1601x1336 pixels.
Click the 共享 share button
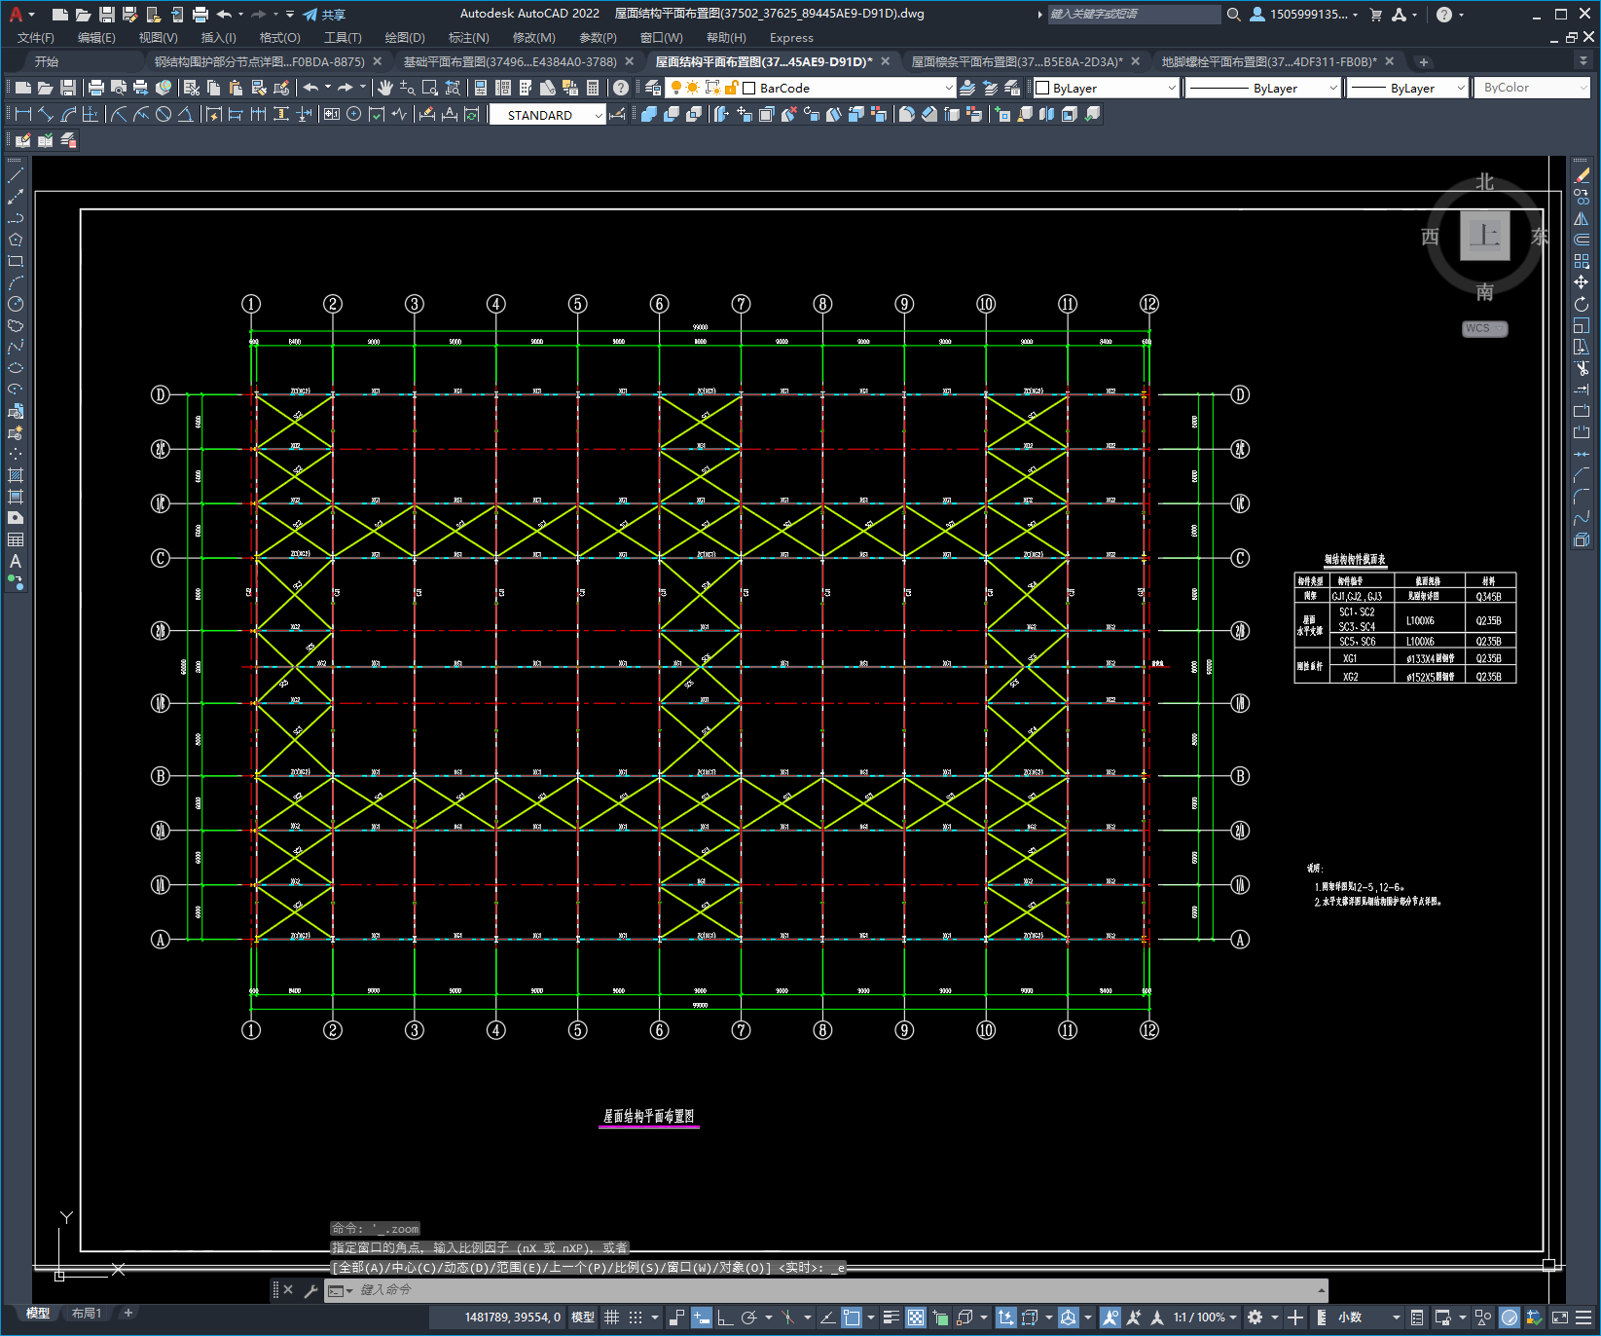[x=324, y=15]
